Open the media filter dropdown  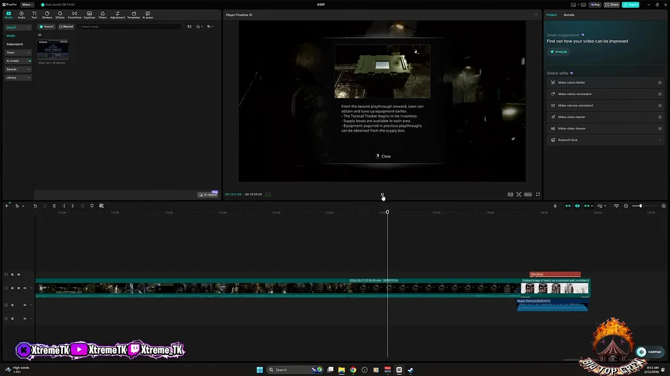tap(210, 27)
